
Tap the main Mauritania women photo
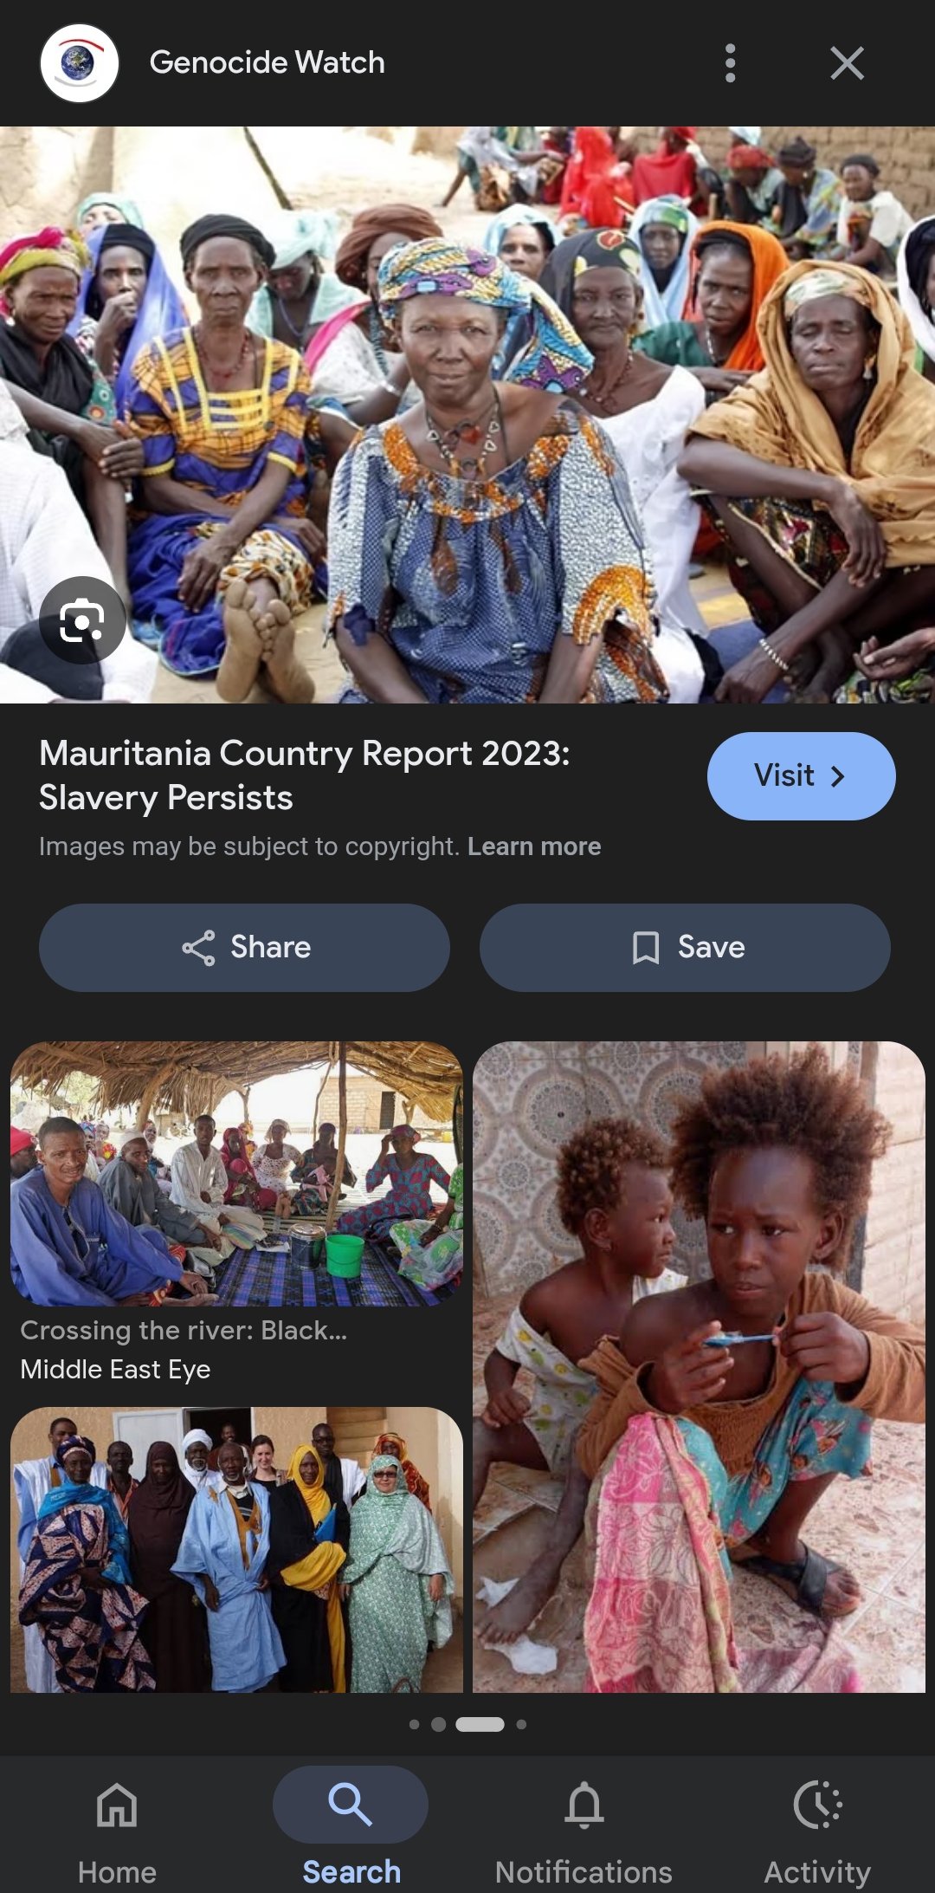point(467,415)
